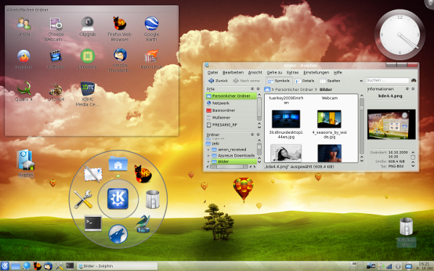Undock the Orte panel with its float button

[252, 89]
